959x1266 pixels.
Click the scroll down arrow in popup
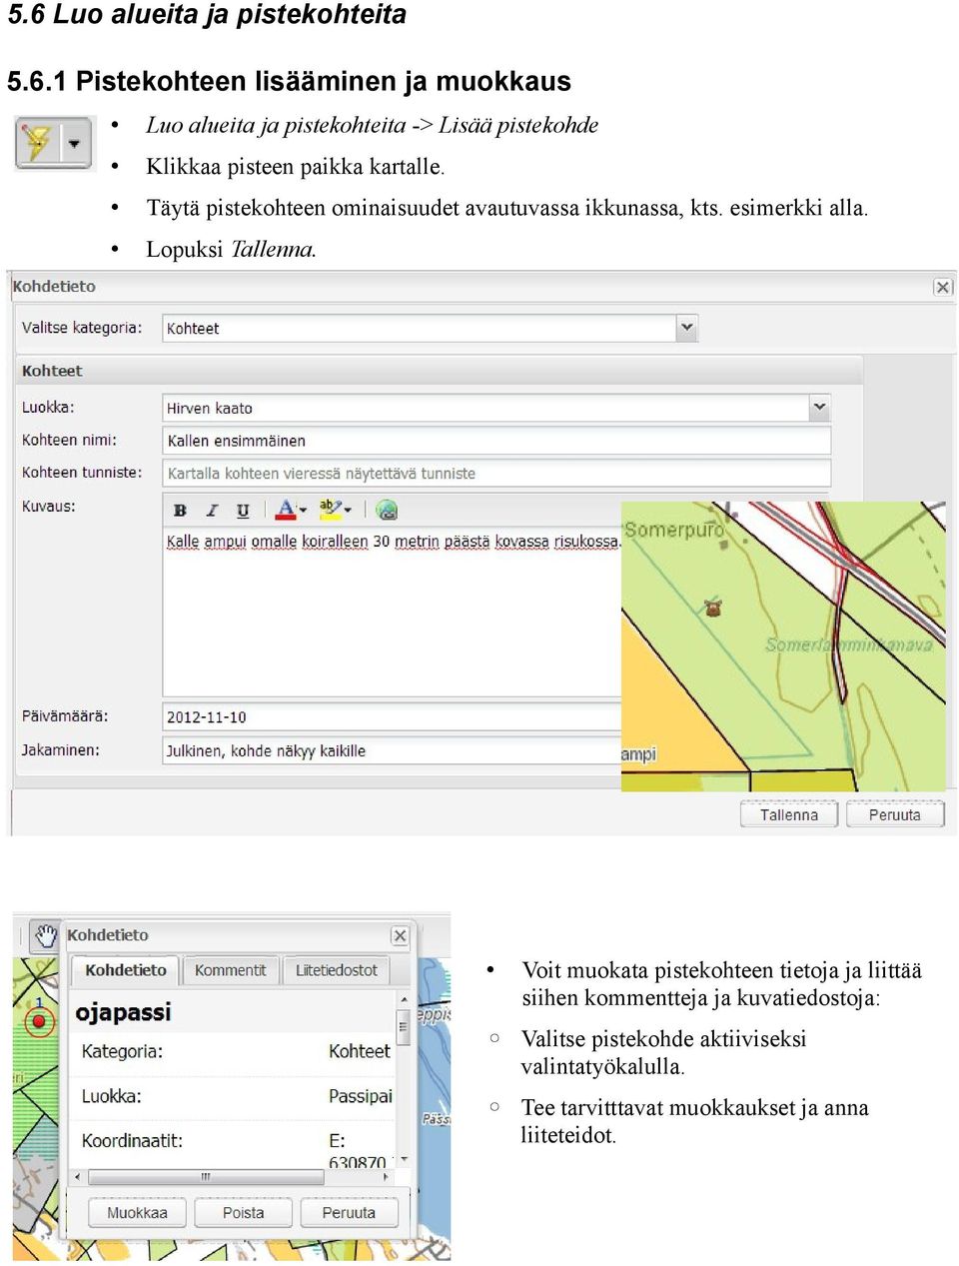click(404, 1160)
